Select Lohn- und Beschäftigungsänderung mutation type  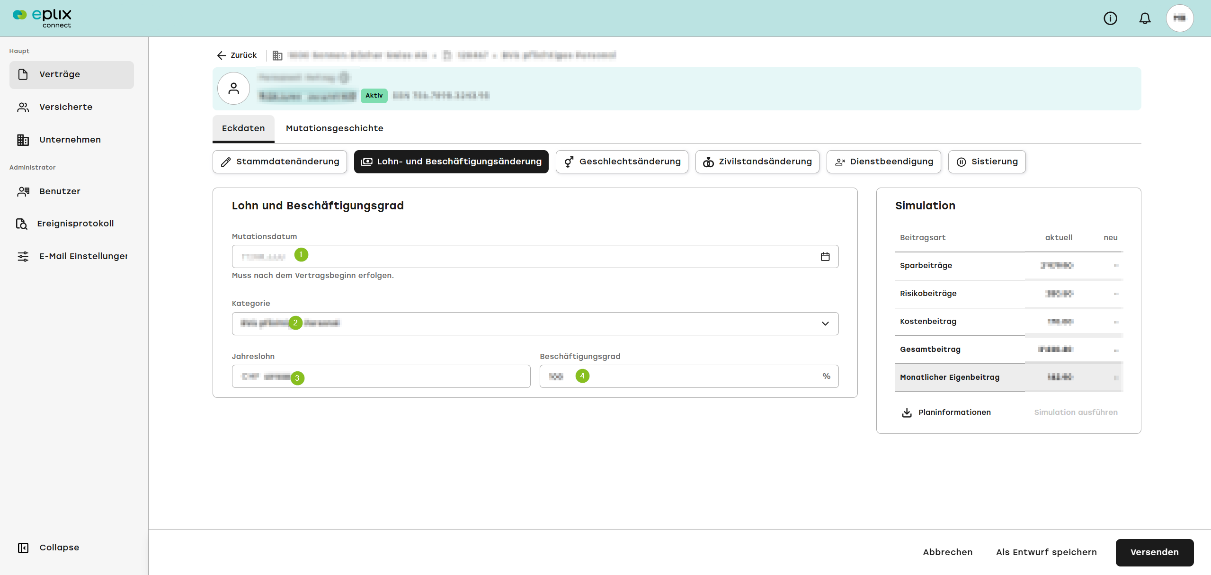pyautogui.click(x=451, y=162)
